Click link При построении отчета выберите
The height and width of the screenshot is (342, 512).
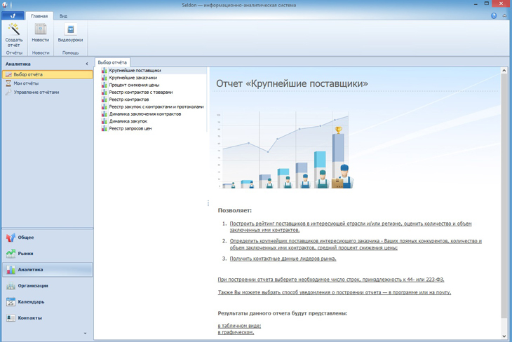tap(331, 280)
